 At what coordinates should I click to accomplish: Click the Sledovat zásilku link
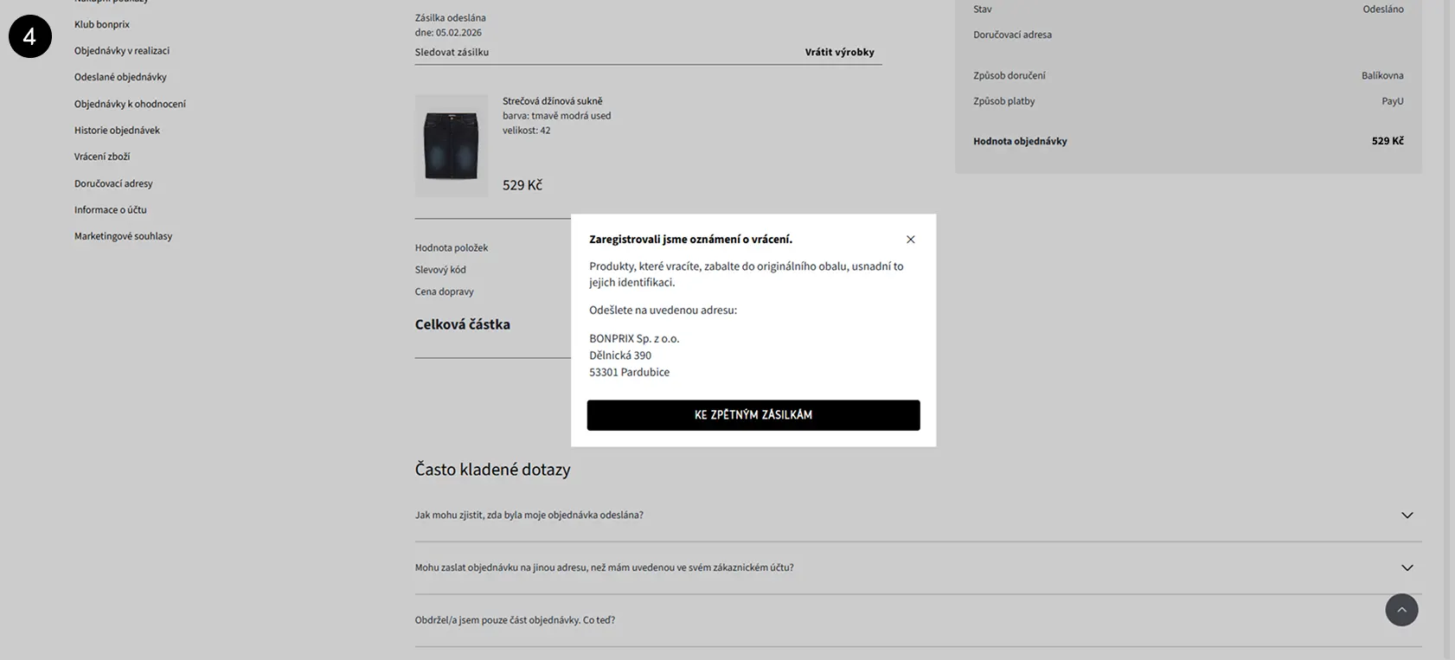tap(452, 52)
